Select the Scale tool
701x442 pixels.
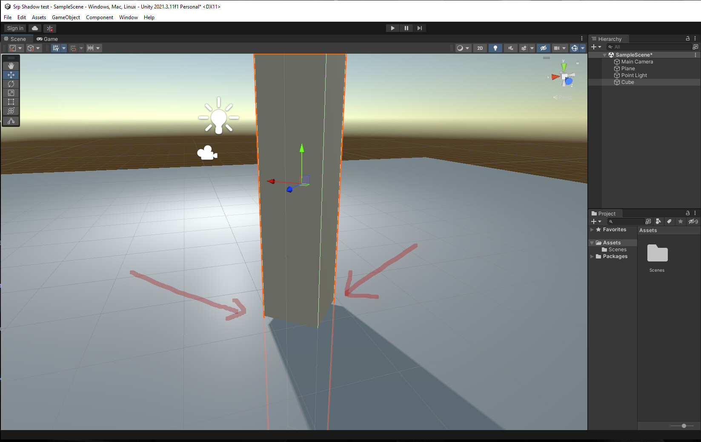pyautogui.click(x=11, y=93)
